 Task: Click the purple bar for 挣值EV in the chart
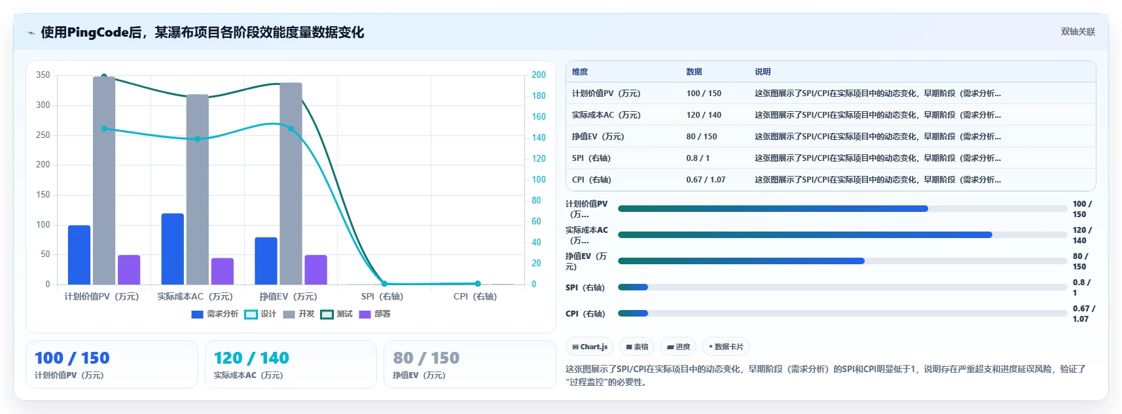point(316,269)
